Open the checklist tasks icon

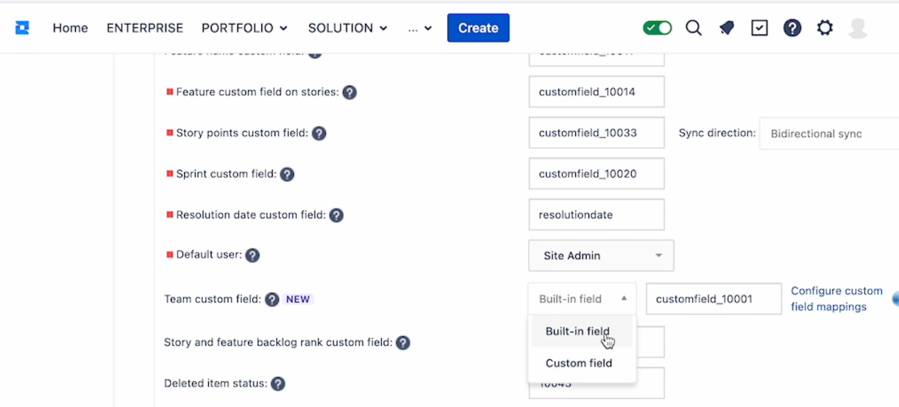point(759,28)
